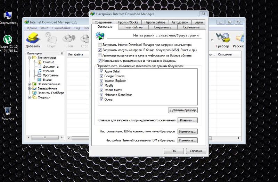This screenshot has height=182, width=278.
Task: Select the Музыка category icon
Action: tap(40, 71)
